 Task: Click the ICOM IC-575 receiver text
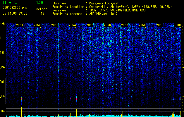(x=117, y=10)
